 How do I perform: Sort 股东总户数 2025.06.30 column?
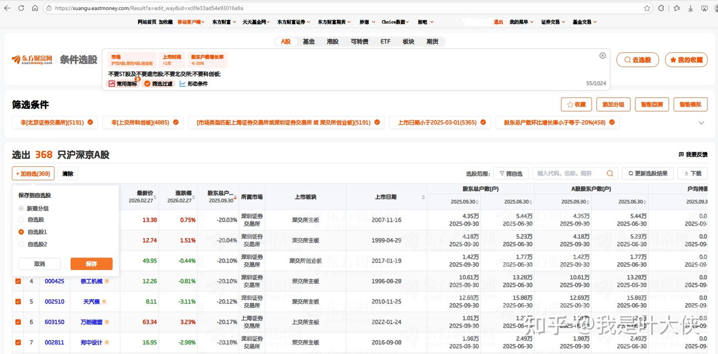coord(531,202)
